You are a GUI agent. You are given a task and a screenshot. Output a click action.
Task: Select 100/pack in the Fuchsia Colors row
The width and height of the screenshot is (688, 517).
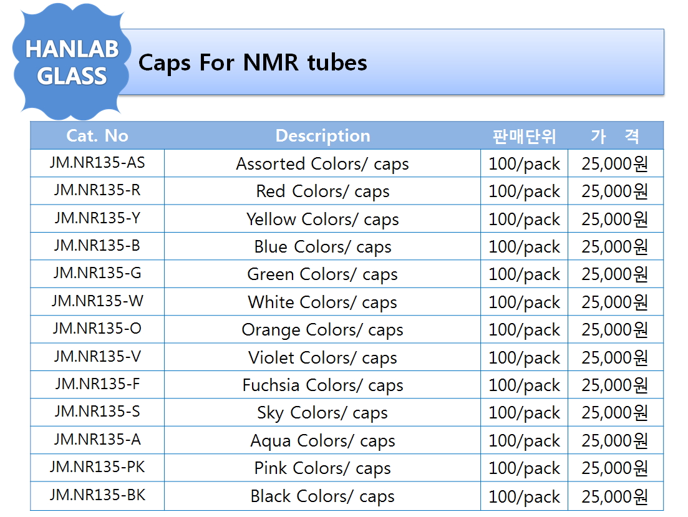pyautogui.click(x=525, y=385)
